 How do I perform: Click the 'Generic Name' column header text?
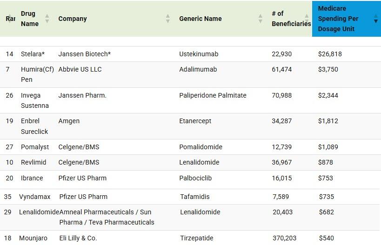pos(201,19)
